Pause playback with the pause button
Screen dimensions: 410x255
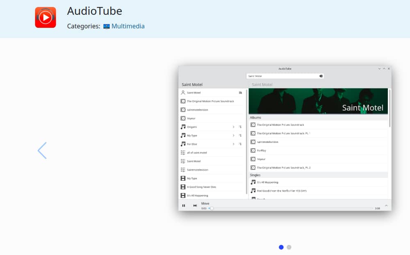pyautogui.click(x=184, y=205)
